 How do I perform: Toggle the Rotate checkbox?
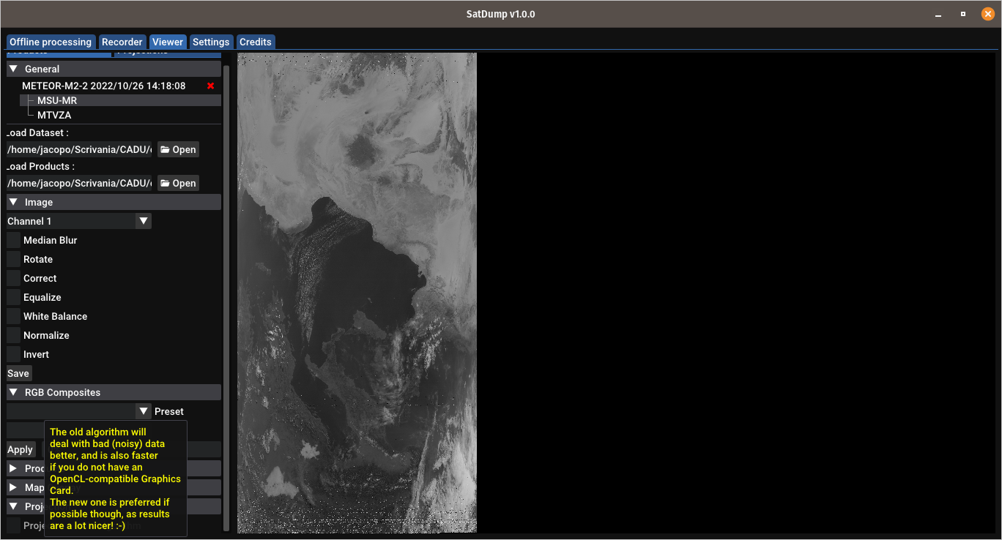[12, 259]
